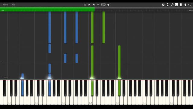The width and height of the screenshot is (193, 109).
Task: Jump back with the previous/rewind button
Action: click(x=89, y=5)
